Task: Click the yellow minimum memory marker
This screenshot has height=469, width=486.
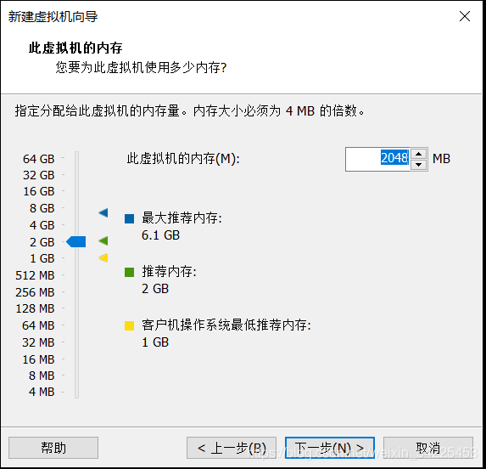Action: tap(103, 257)
